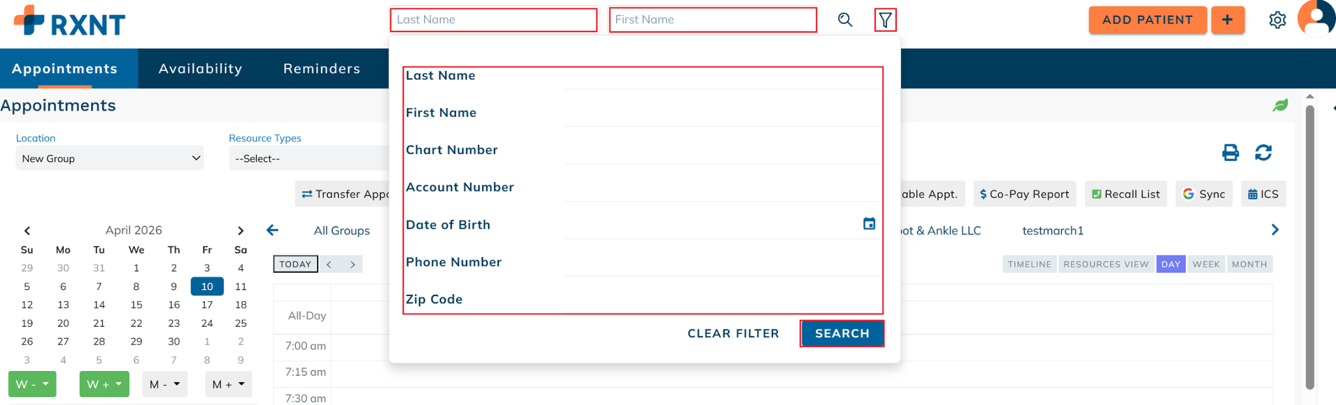Click the green leaf icon
Image resolution: width=1336 pixels, height=405 pixels.
(x=1281, y=105)
